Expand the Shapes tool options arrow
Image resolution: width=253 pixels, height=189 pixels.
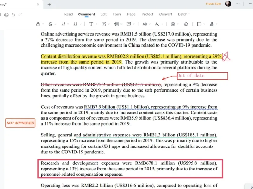click(x=204, y=24)
